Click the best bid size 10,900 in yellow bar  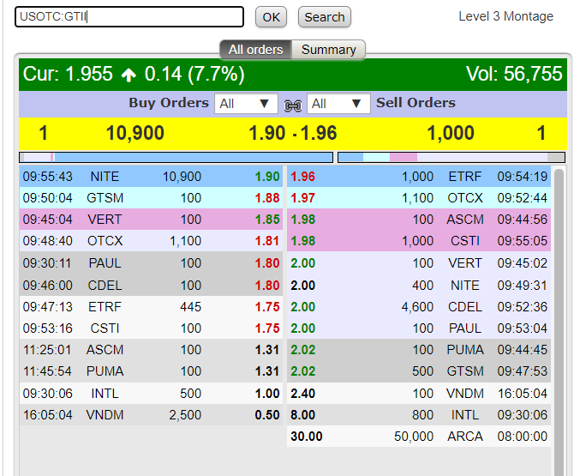click(135, 133)
